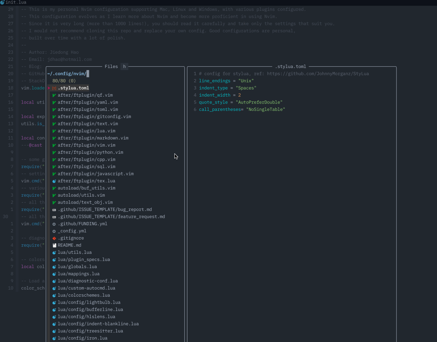Select the lua/config/treesitter.lua entry

pos(91,331)
